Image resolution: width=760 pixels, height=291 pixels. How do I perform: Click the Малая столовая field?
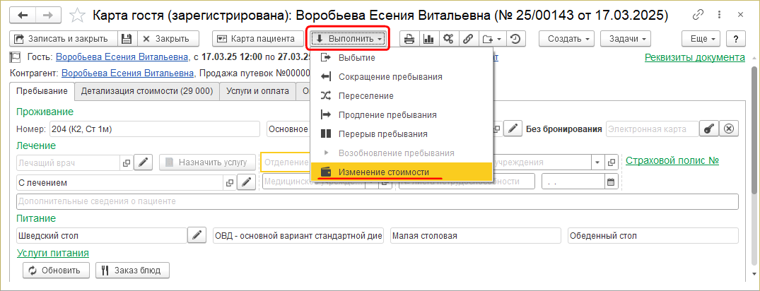tap(476, 235)
